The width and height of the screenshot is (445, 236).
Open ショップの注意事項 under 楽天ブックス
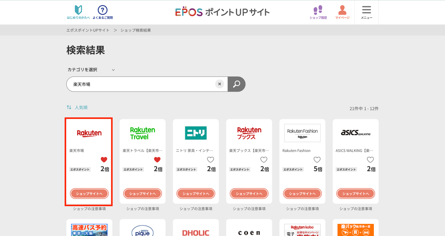pyautogui.click(x=249, y=209)
